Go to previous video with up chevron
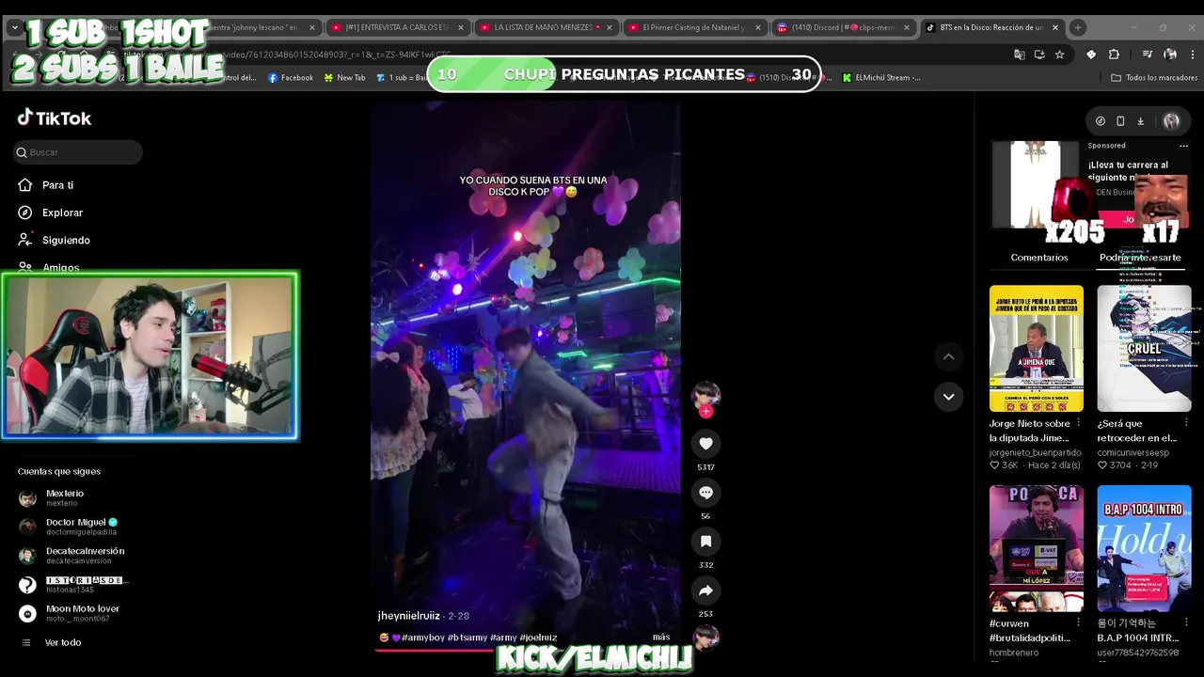Screen dimensions: 1204x677 [948, 356]
